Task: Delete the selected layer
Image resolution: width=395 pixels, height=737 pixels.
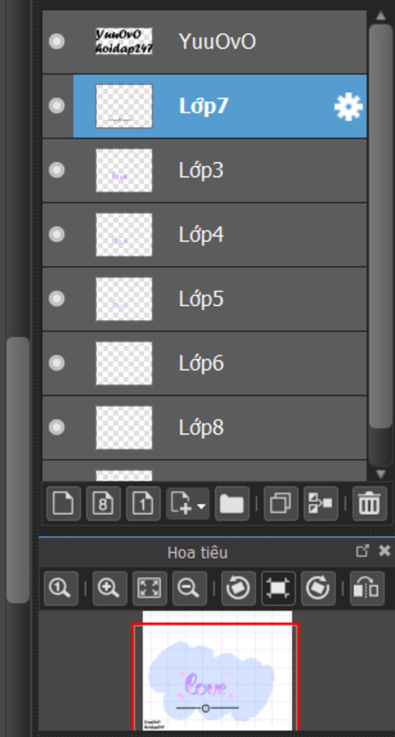Action: click(x=370, y=503)
